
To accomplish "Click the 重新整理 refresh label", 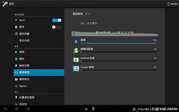I will pos(175,4).
